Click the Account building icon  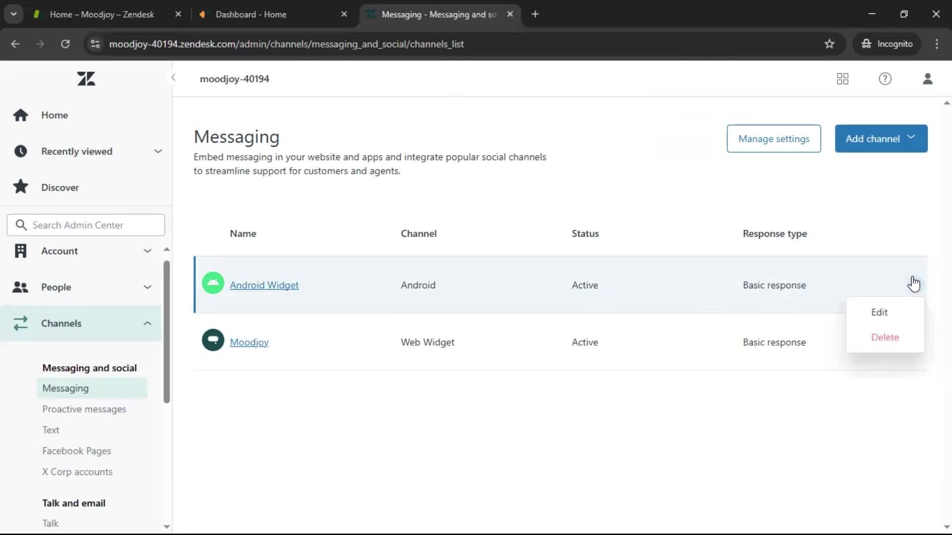click(x=21, y=251)
